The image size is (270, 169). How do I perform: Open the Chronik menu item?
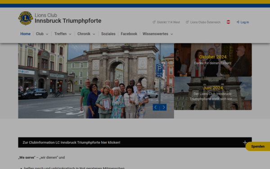84,34
